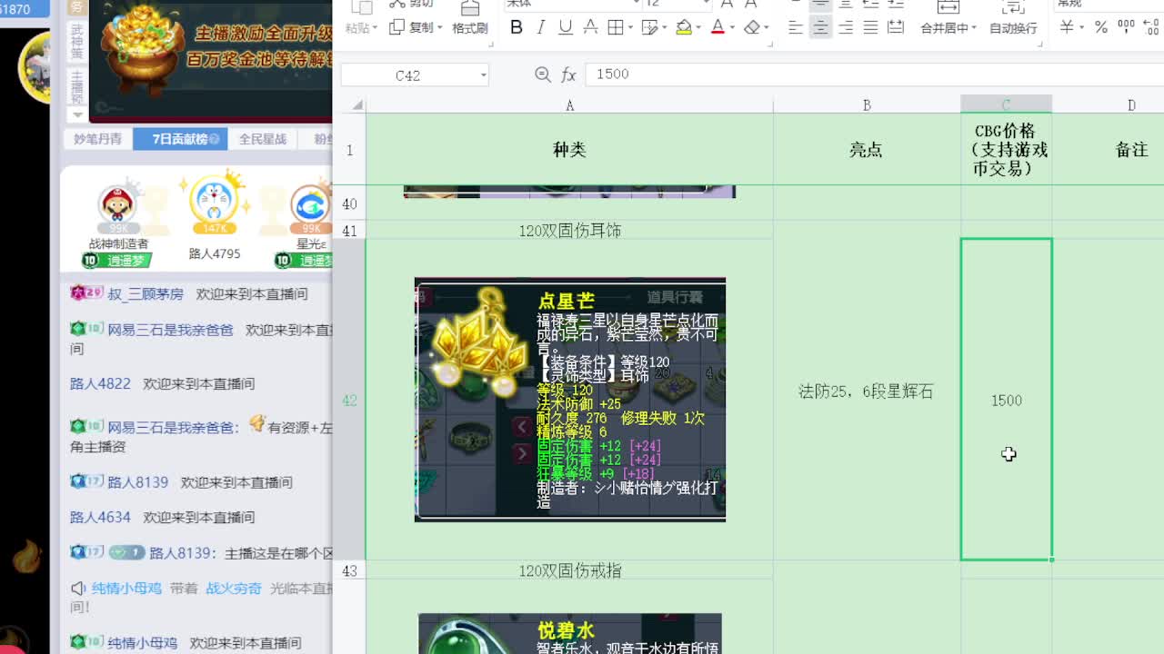Open the 合并居中 dropdown arrow
The height and width of the screenshot is (654, 1164).
pos(974,28)
